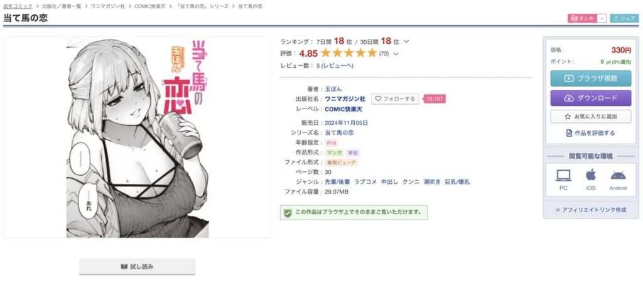Expand the ranking details chevron

click(x=406, y=41)
